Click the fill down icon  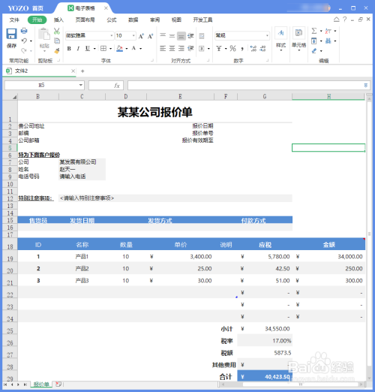[314, 41]
